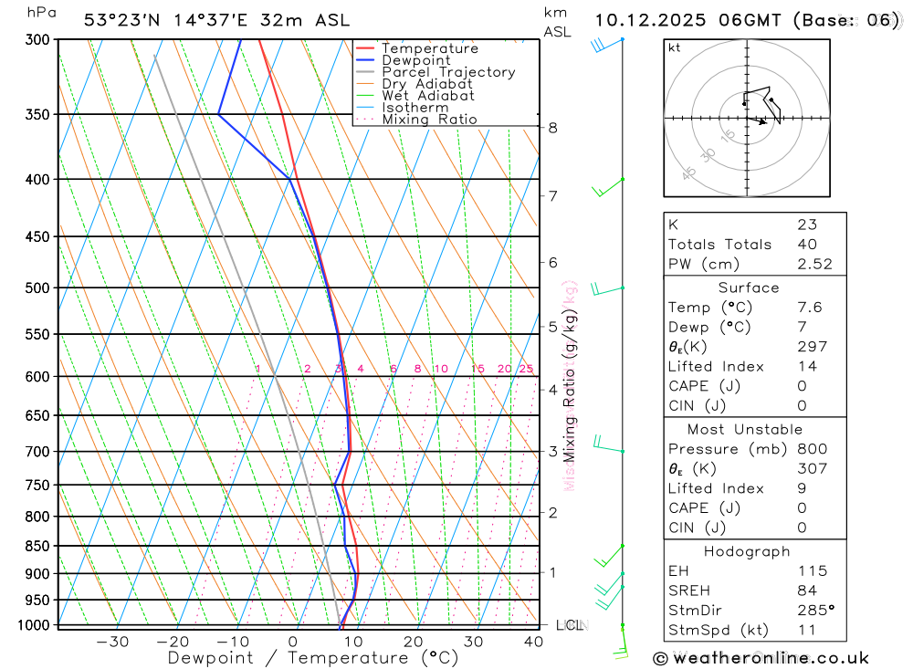Click the surface wind barb below 1000 hPa
Viewport: 913px width, 669px height.
pyautogui.click(x=621, y=641)
